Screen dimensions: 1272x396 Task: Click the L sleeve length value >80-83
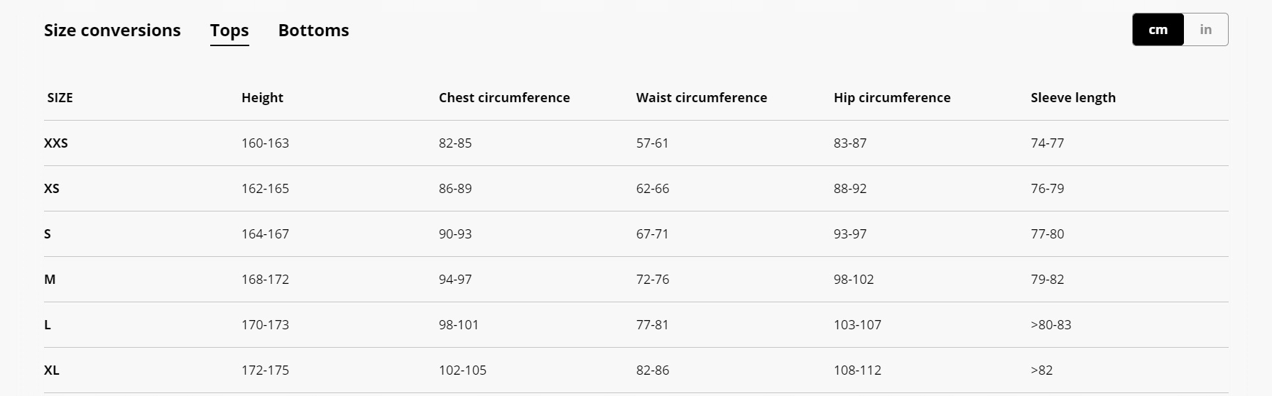[x=1051, y=325]
